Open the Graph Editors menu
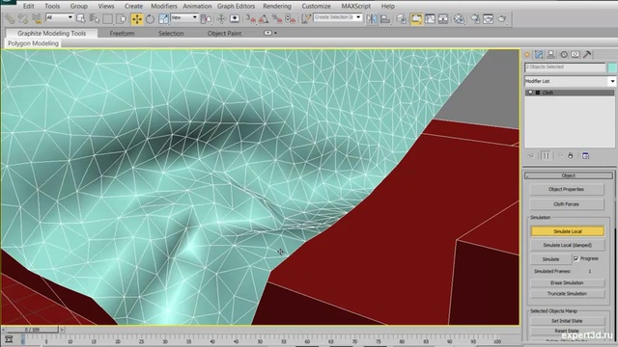The height and width of the screenshot is (347, 618). [x=236, y=6]
